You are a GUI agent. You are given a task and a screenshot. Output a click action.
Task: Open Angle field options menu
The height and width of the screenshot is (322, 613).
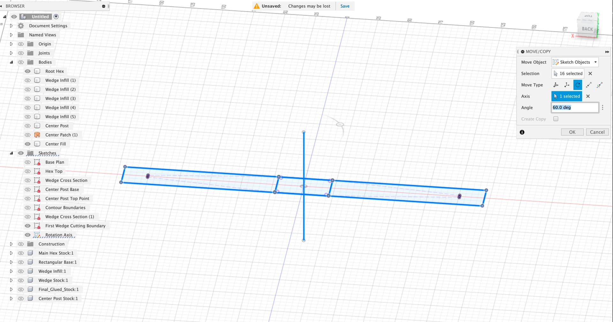602,108
